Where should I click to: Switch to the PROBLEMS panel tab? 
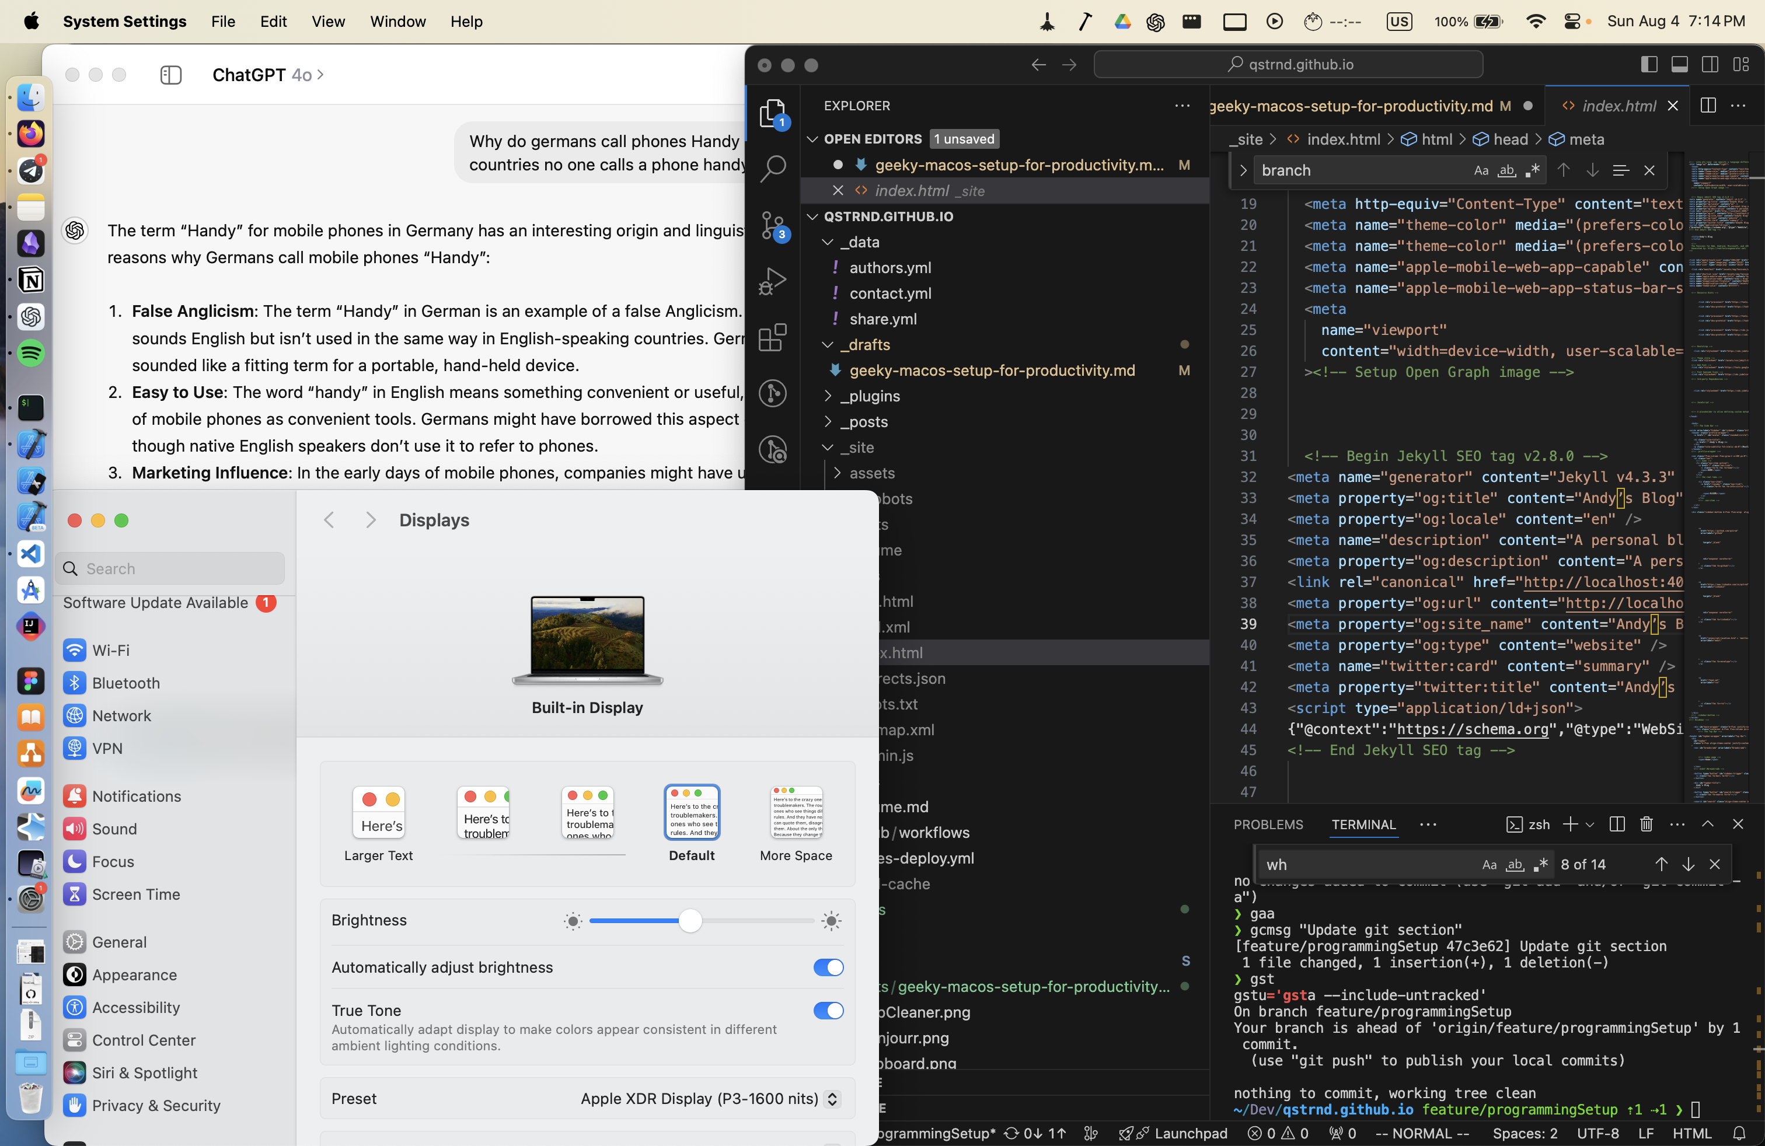1268,824
